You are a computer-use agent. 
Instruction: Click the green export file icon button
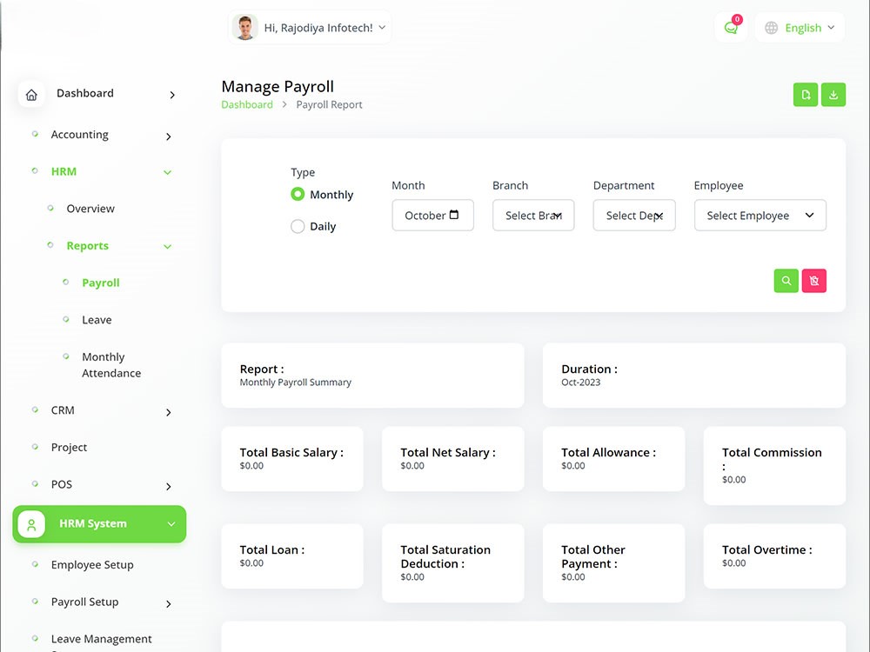pos(806,95)
